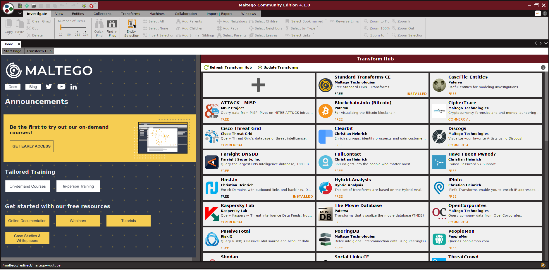Click Add Neighbors

[x=232, y=21]
